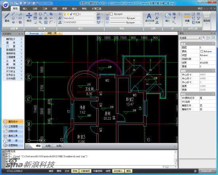Image resolution: width=218 pixels, height=175 pixels.
Task: Toggle 正交 ortho mode in status bar
Action: 67,171
